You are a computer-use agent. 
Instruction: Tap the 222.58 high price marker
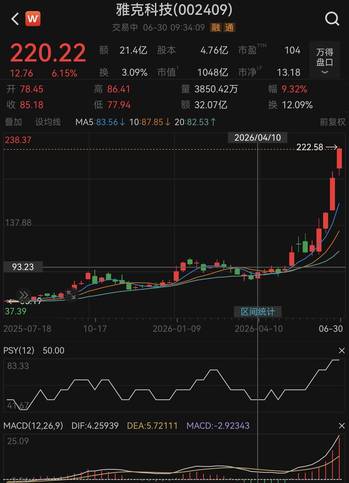(310, 147)
